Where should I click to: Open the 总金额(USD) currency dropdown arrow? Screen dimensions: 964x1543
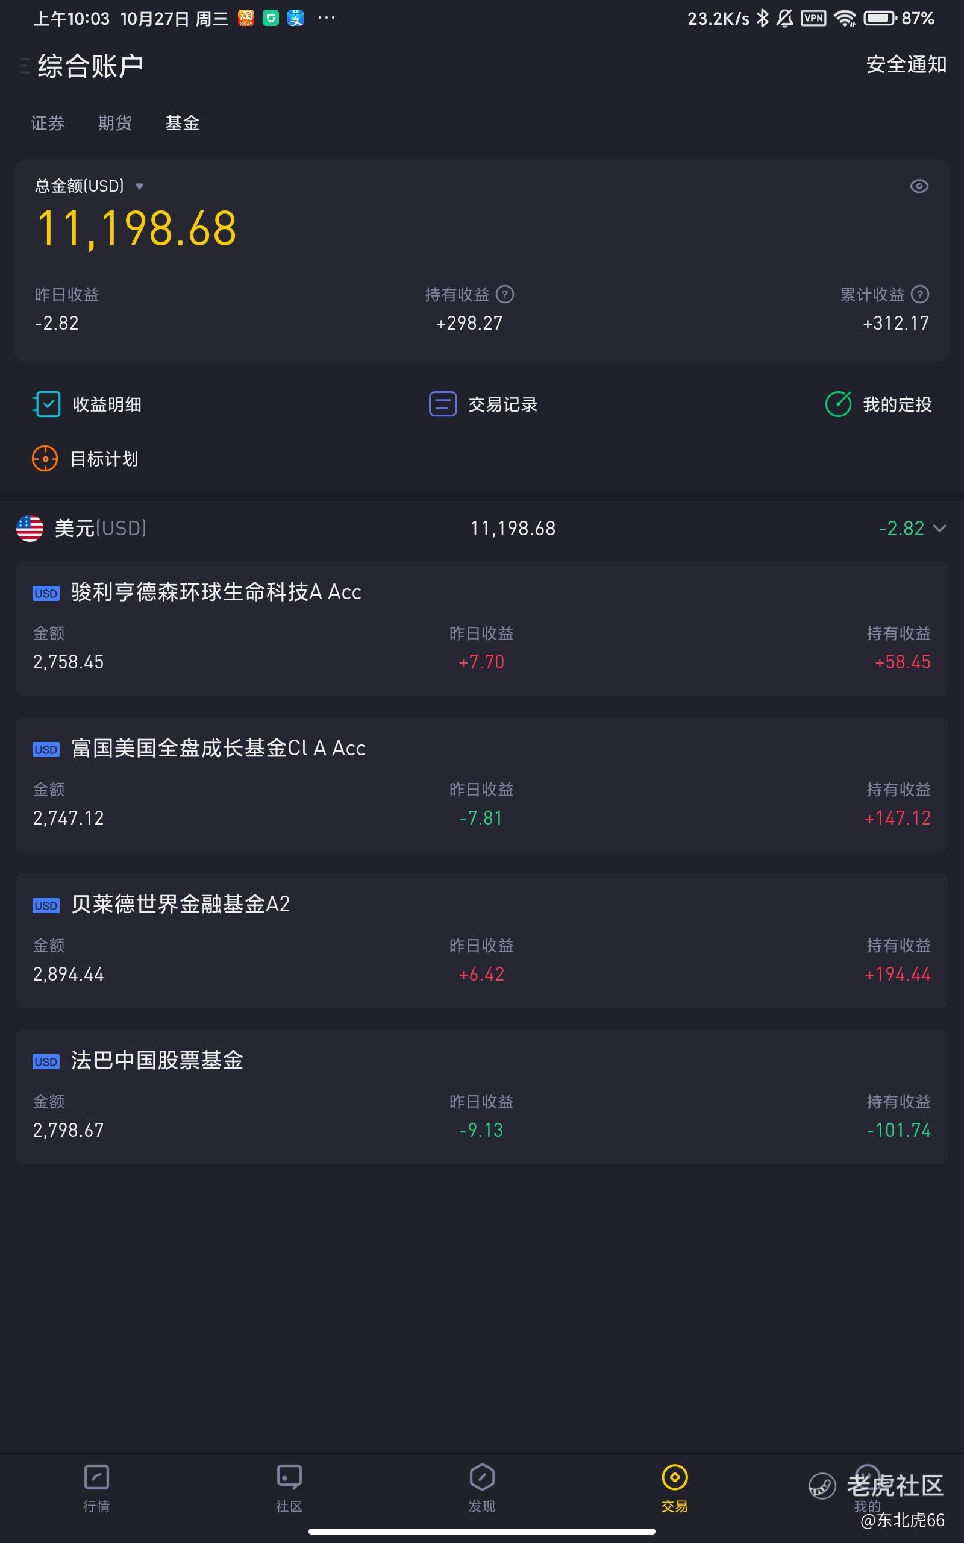click(x=140, y=187)
